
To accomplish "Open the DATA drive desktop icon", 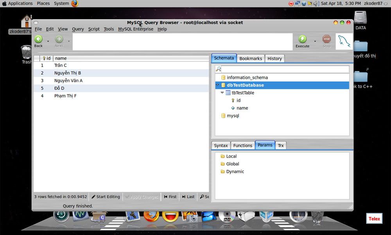I will point(361,20).
